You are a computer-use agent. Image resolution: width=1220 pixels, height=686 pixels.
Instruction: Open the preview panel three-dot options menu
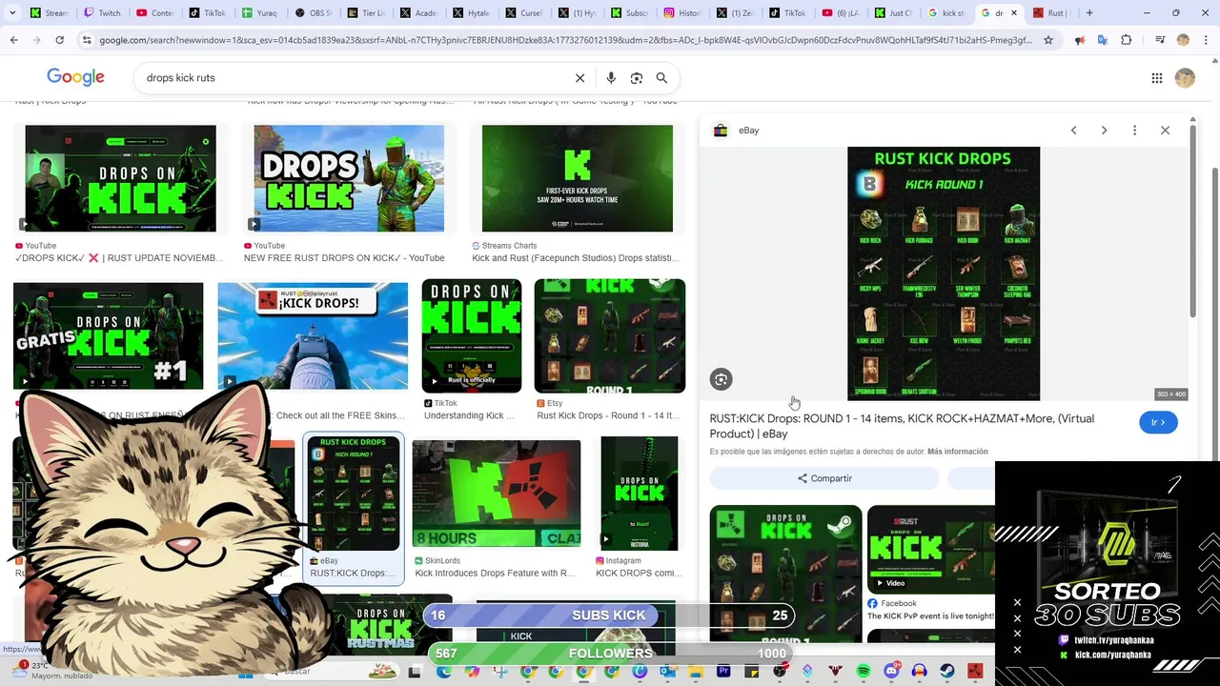point(1134,131)
